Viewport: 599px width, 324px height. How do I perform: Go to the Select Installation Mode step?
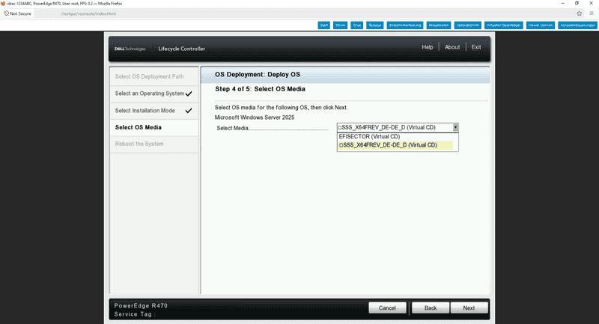coord(154,111)
